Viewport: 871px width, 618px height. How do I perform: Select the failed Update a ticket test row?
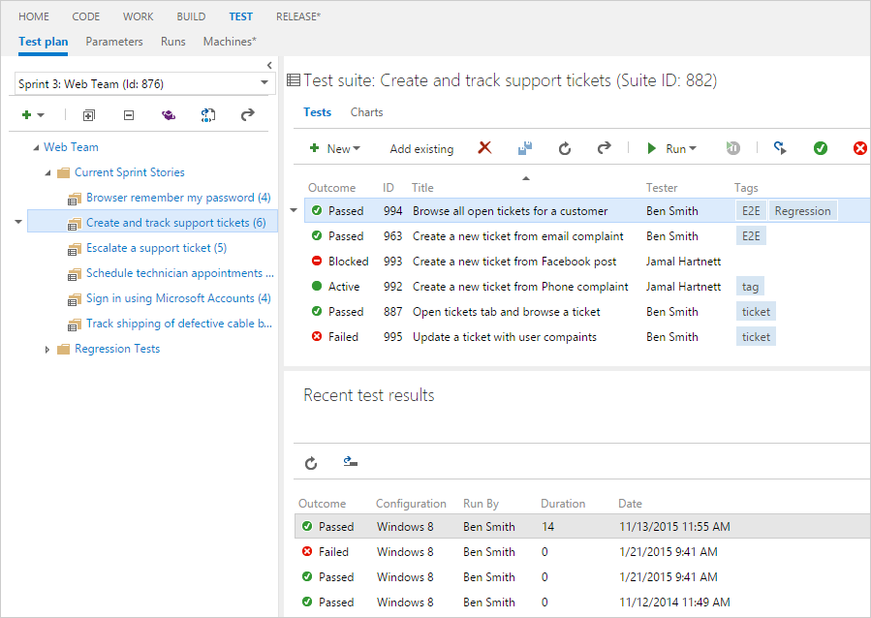click(504, 337)
